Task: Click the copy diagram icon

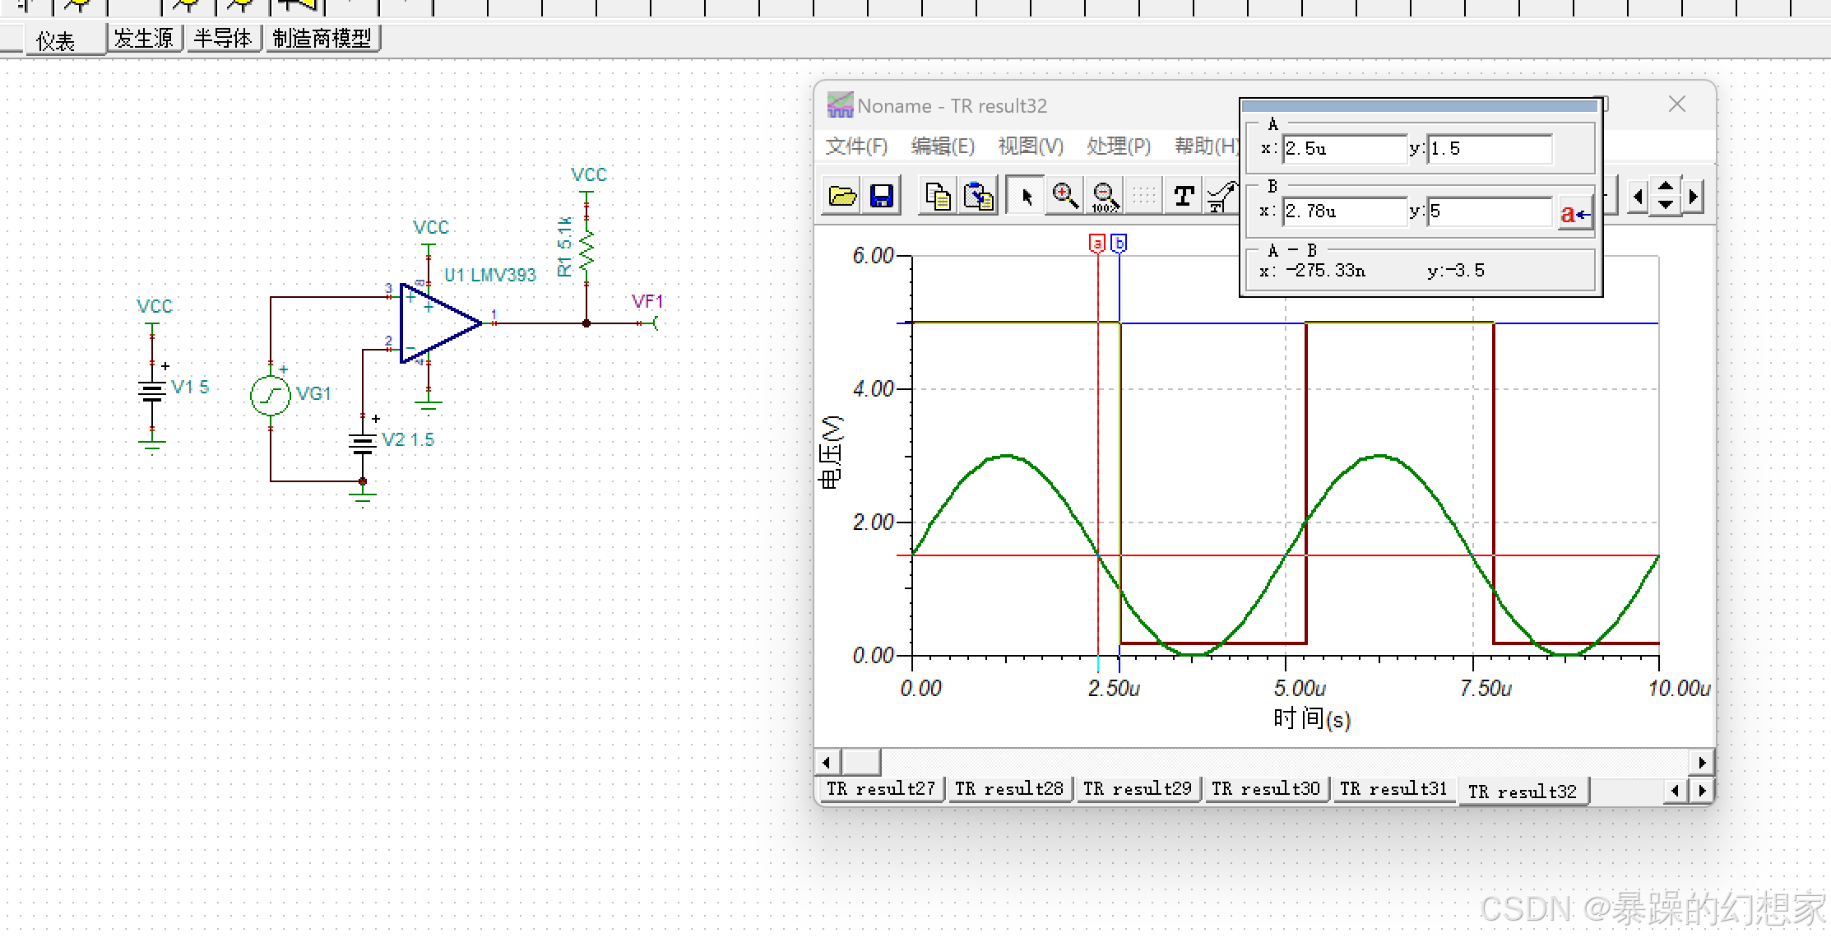Action: (x=938, y=196)
